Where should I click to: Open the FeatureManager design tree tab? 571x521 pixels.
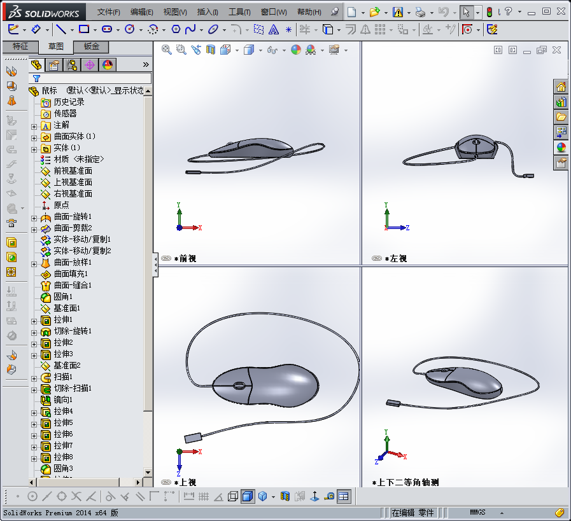(x=36, y=65)
